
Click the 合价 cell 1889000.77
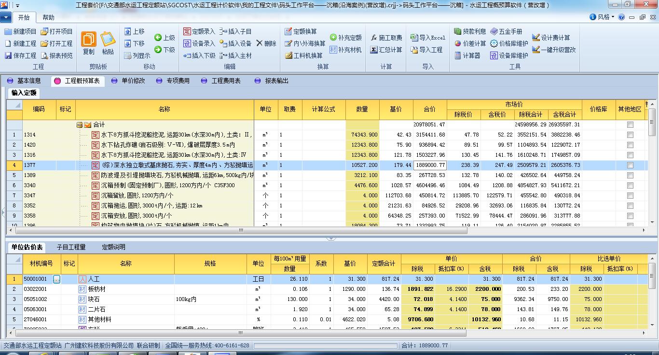pos(430,165)
